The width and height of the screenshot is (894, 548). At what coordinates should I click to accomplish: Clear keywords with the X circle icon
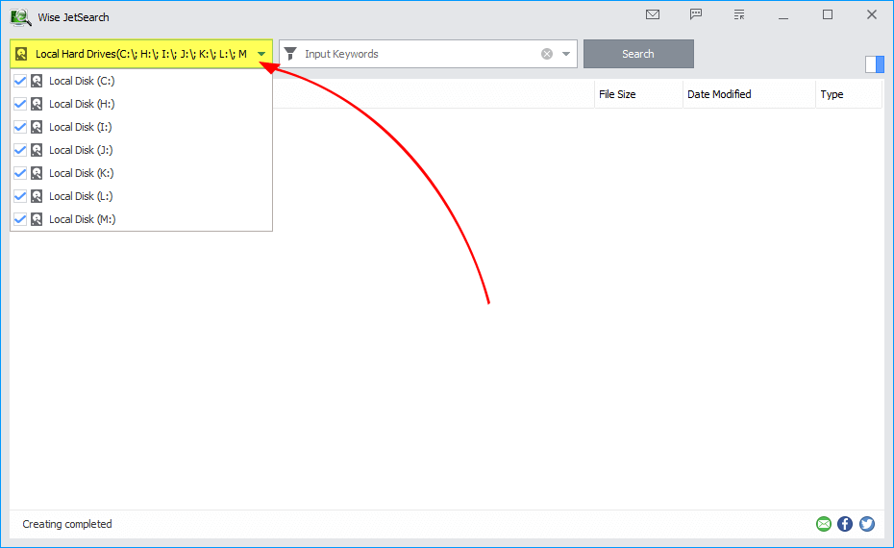[547, 54]
